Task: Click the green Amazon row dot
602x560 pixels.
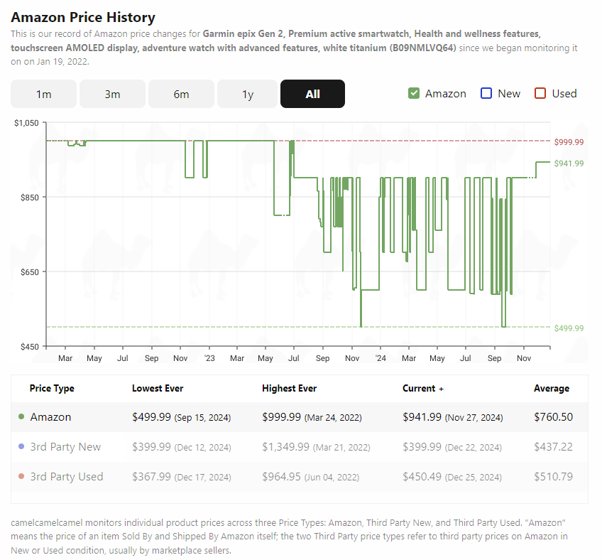Action: click(21, 416)
